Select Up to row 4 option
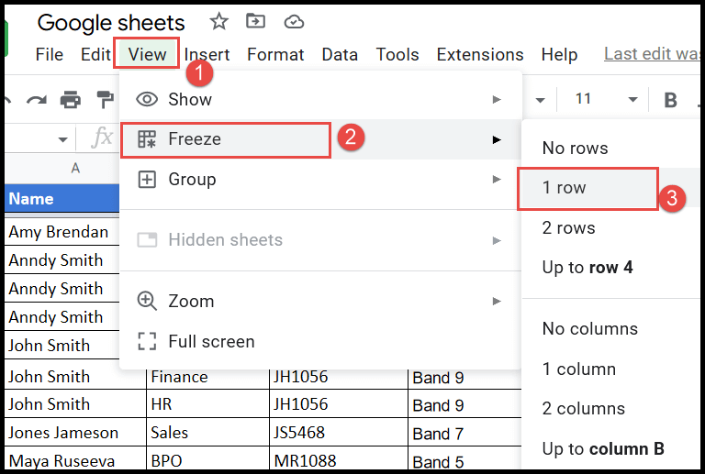Screen dimensions: 705x474 [611, 268]
